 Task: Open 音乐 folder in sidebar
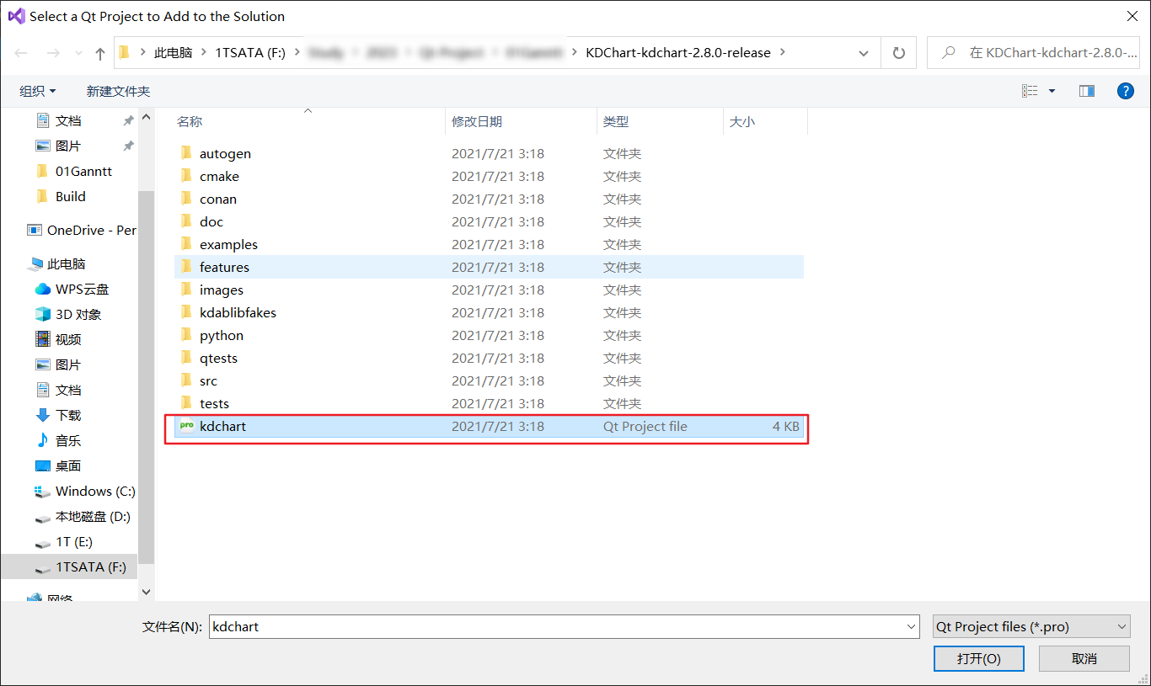click(x=68, y=440)
